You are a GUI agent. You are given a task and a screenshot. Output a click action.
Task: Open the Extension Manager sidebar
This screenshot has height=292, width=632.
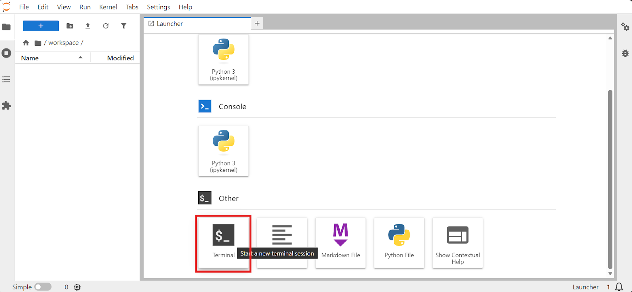click(6, 106)
